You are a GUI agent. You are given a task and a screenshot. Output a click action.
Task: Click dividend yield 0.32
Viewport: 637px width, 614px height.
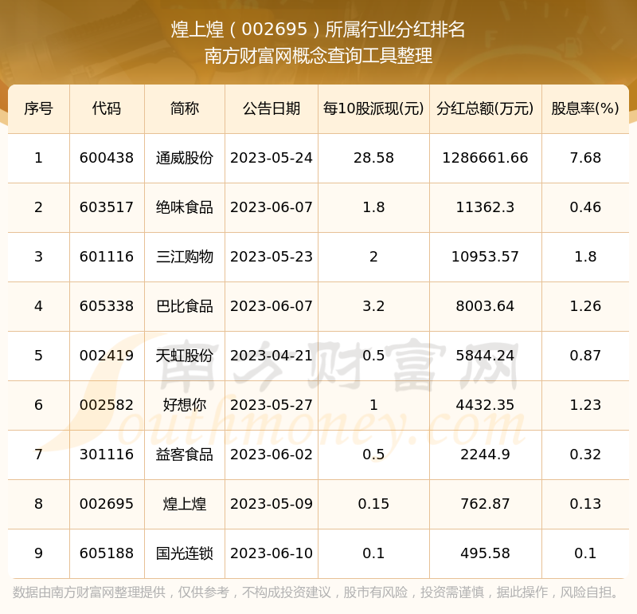coord(585,455)
